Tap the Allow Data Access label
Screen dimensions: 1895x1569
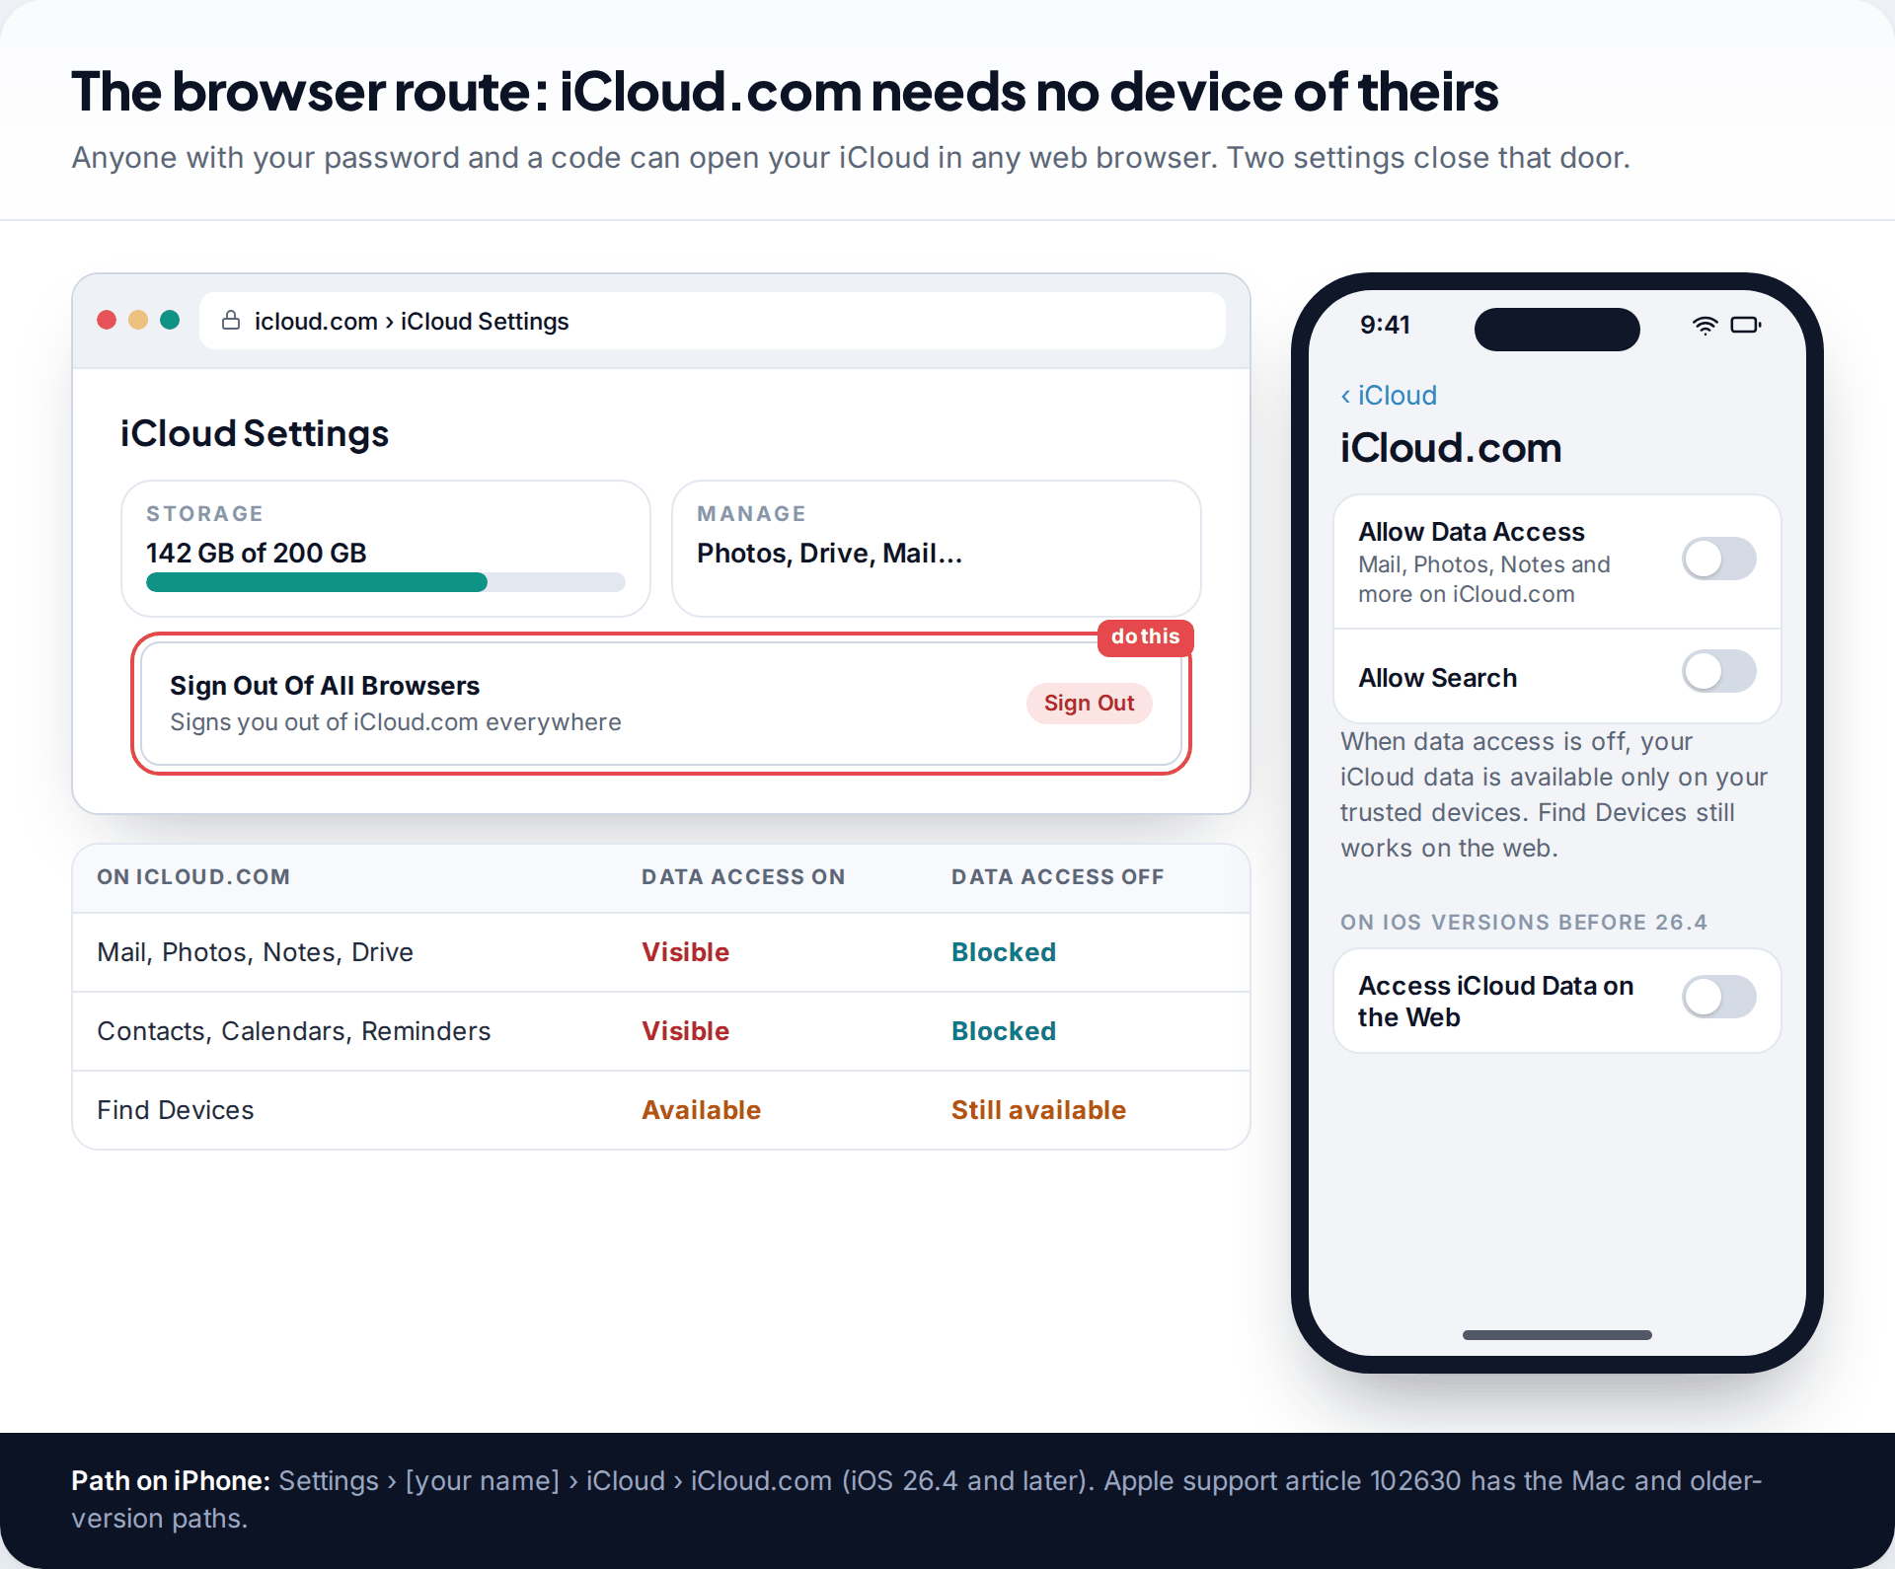click(x=1471, y=532)
